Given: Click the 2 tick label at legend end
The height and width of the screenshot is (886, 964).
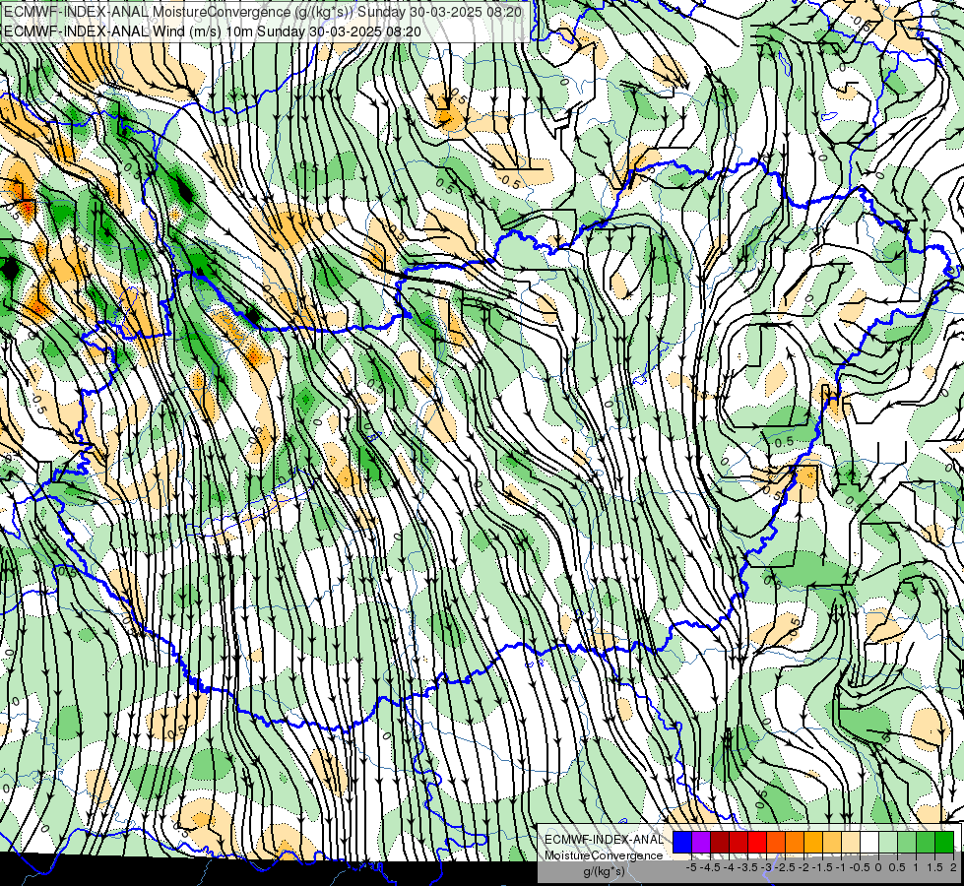Looking at the screenshot, I should coord(953,867).
